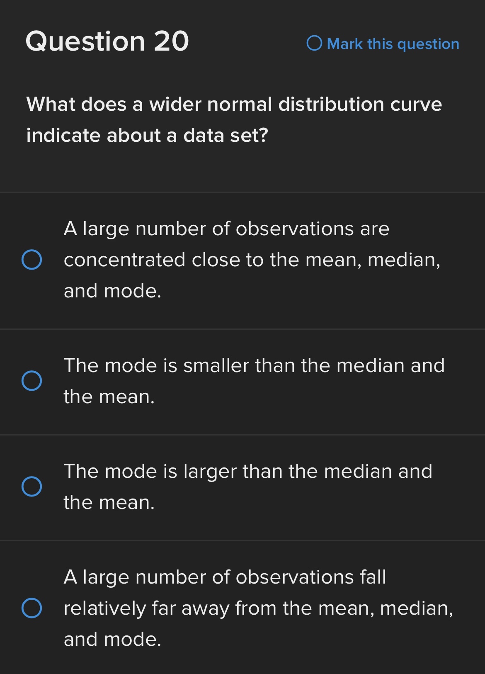Click the second answer's radio circle
485x674 pixels.
[x=33, y=380]
